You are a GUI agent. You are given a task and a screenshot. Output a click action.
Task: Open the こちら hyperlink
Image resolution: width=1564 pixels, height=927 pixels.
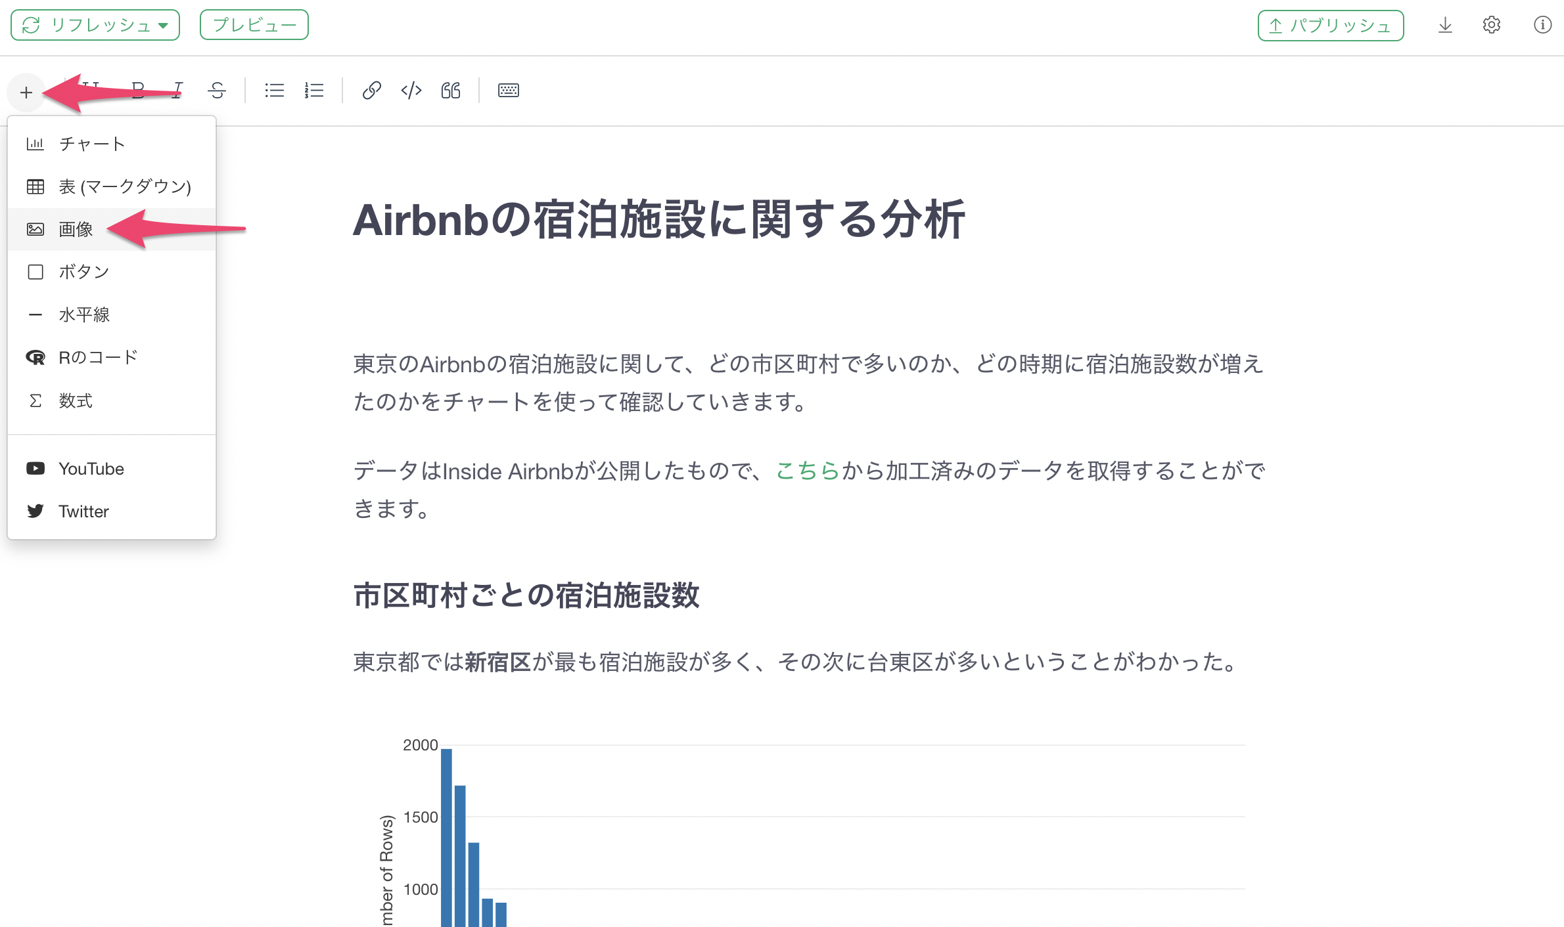808,471
